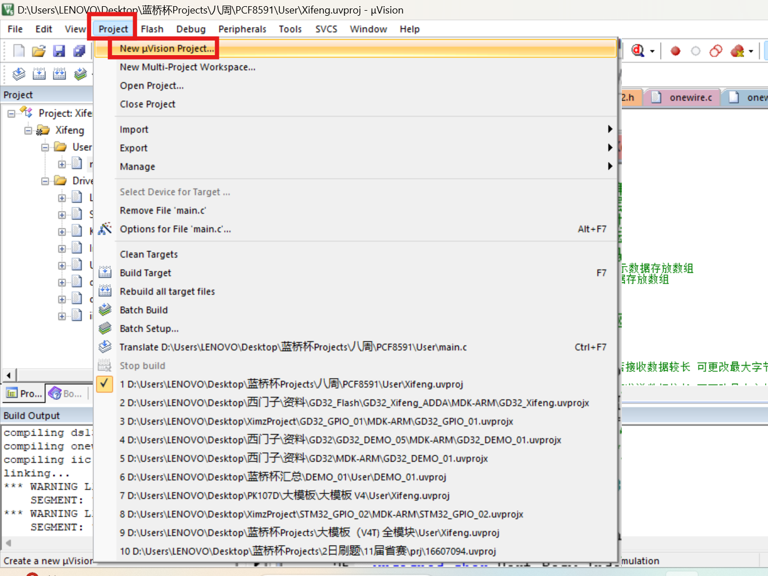
Task: Click the Disable All Breakpoints icon
Action: pyautogui.click(x=716, y=51)
